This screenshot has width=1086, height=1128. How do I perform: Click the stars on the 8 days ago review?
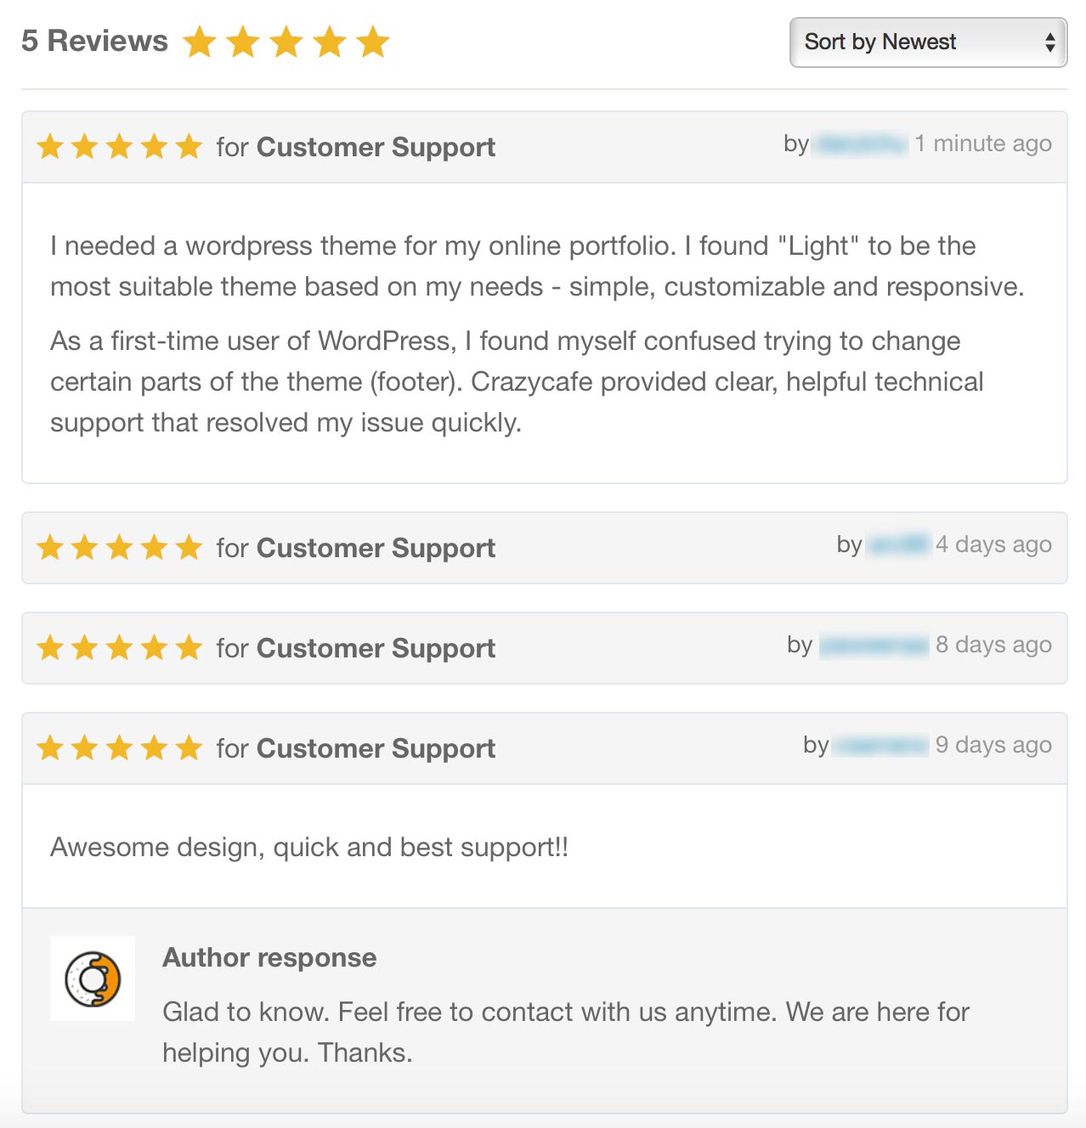(120, 648)
